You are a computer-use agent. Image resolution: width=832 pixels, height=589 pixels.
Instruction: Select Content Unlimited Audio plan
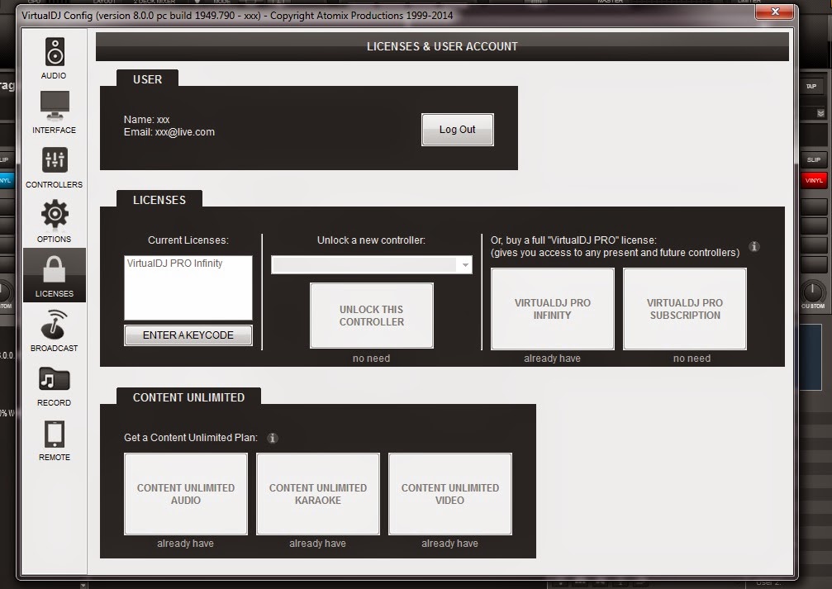(186, 494)
